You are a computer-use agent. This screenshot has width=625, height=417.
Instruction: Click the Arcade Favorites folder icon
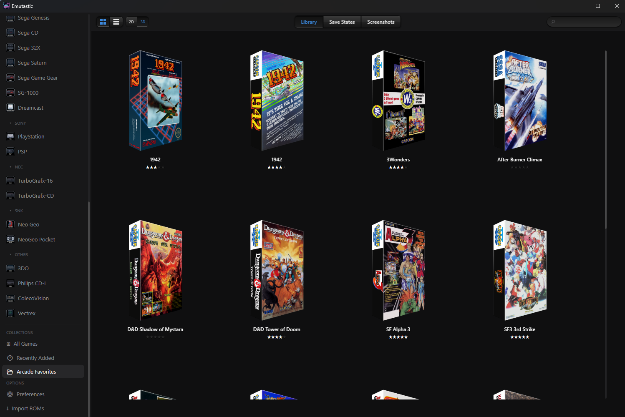(10, 372)
